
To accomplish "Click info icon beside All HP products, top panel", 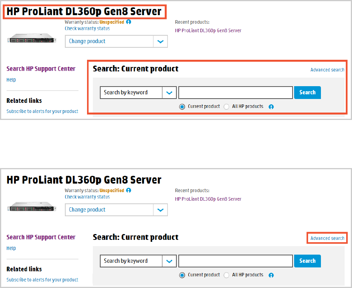I will [x=271, y=107].
